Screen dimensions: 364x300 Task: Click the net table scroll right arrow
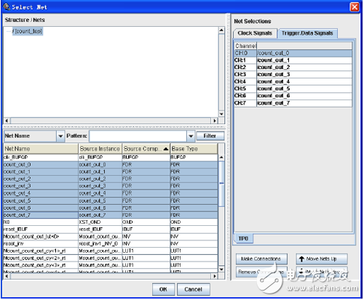215,276
